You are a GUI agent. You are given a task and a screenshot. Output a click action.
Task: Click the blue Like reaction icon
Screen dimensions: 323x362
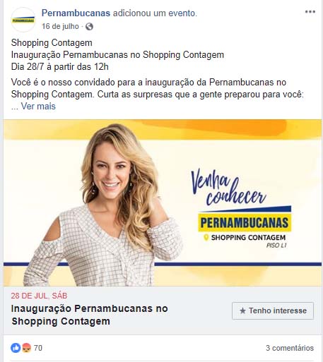(x=16, y=348)
